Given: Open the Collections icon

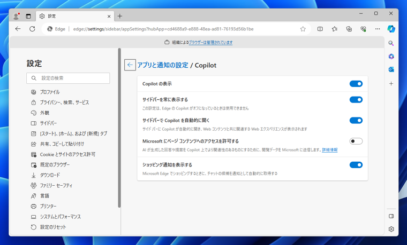Looking at the screenshot, I should click(349, 29).
